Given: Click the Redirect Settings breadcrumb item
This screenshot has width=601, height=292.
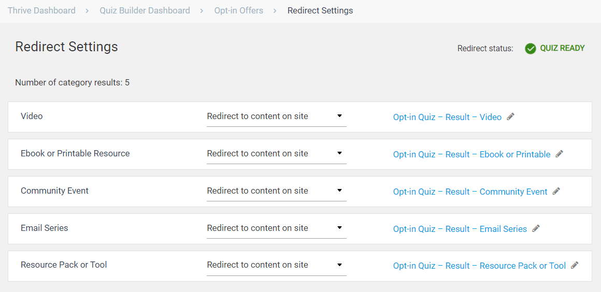Looking at the screenshot, I should pos(320,10).
